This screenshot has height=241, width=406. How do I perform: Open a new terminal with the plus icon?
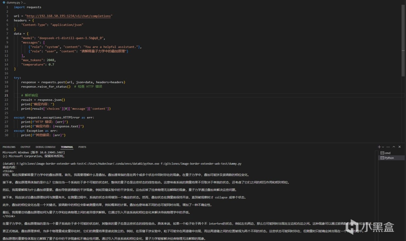379,147
